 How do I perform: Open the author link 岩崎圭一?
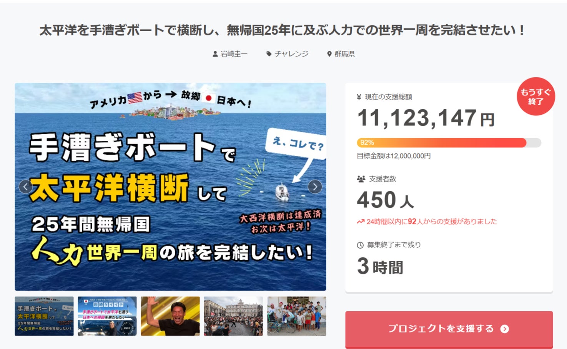pos(234,54)
